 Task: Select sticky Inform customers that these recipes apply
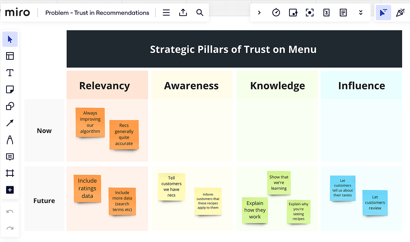208,201
